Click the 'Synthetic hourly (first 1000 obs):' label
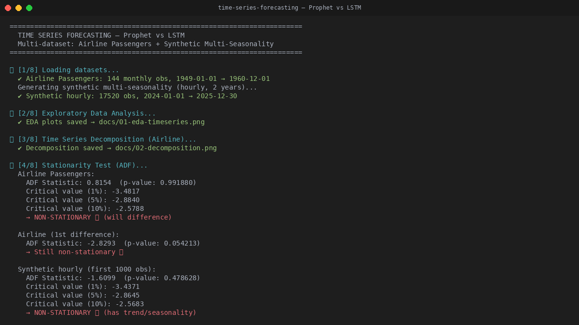The height and width of the screenshot is (325, 579). pyautogui.click(x=87, y=269)
